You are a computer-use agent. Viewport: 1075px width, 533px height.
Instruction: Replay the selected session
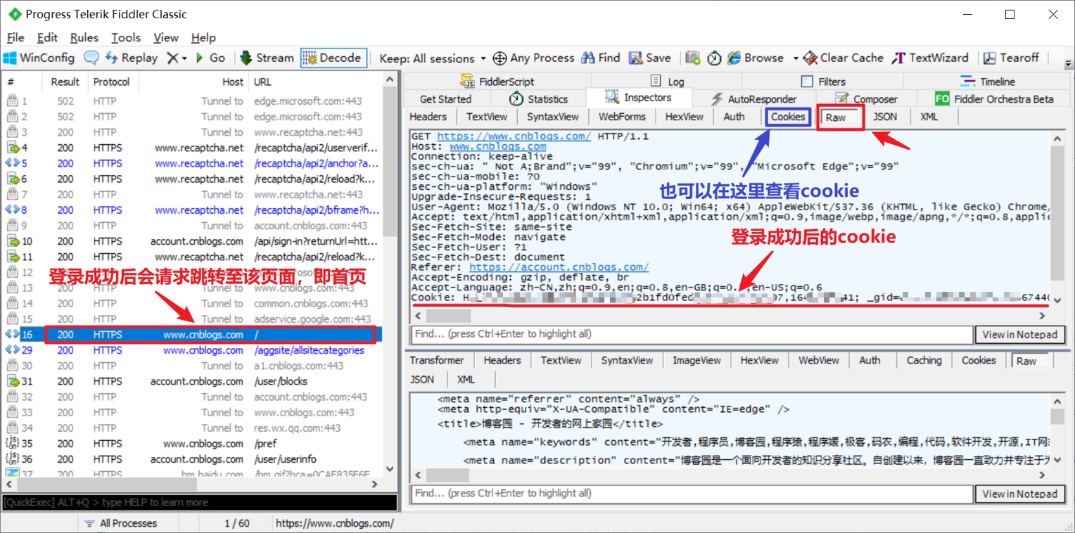coord(131,58)
